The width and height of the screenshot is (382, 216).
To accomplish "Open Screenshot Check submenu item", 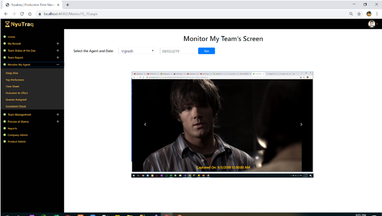I will click(16, 107).
